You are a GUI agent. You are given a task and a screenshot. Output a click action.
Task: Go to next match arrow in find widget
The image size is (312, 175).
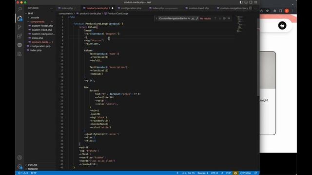(220, 18)
